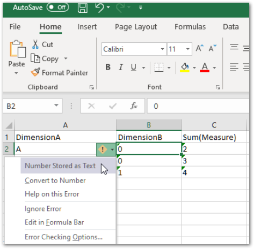Click the Cancel X in formula bar

[x=91, y=106]
